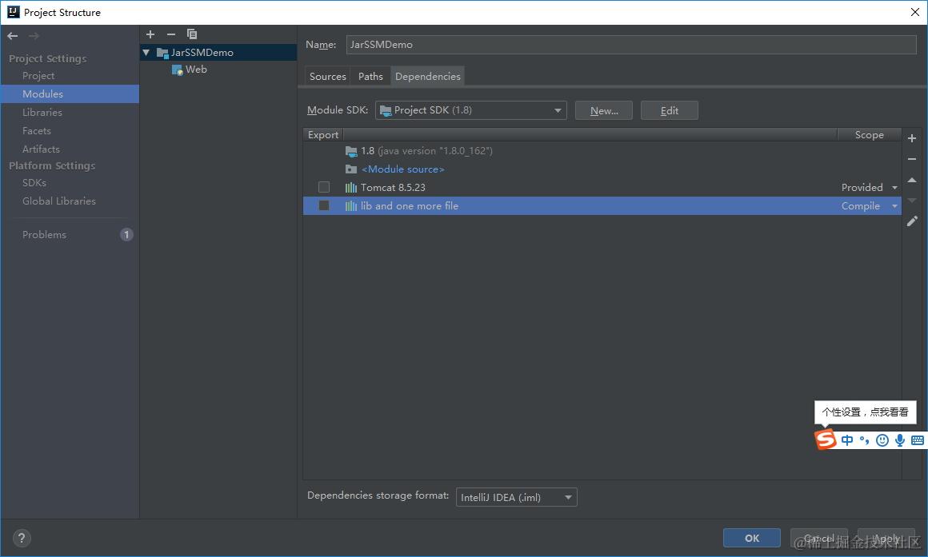This screenshot has width=928, height=557.
Task: Open Artifacts in sidebar
Action: 41,149
